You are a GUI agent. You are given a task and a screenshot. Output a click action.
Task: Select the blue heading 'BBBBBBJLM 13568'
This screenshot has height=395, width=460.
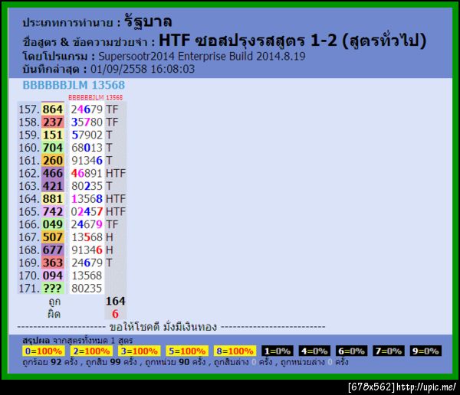tap(74, 85)
